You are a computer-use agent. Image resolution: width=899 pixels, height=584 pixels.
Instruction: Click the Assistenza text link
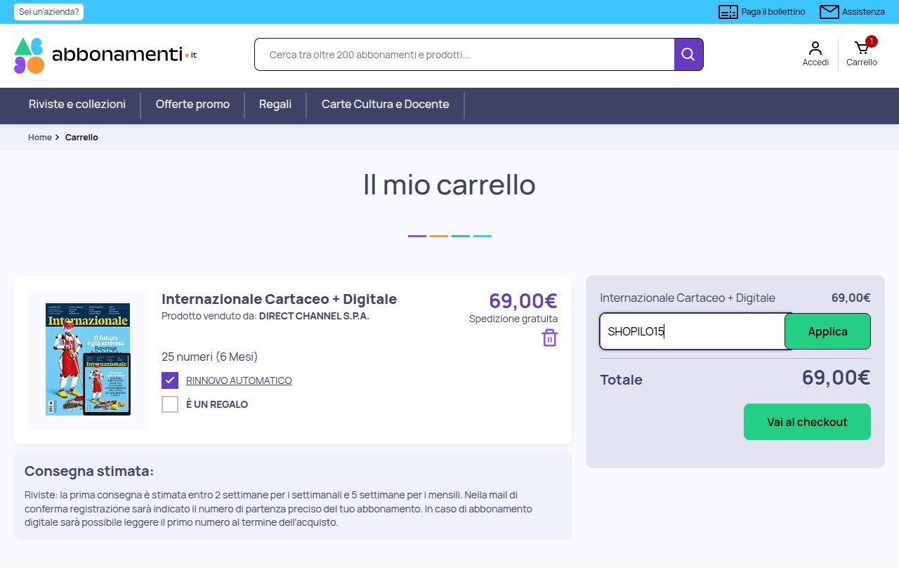864,12
